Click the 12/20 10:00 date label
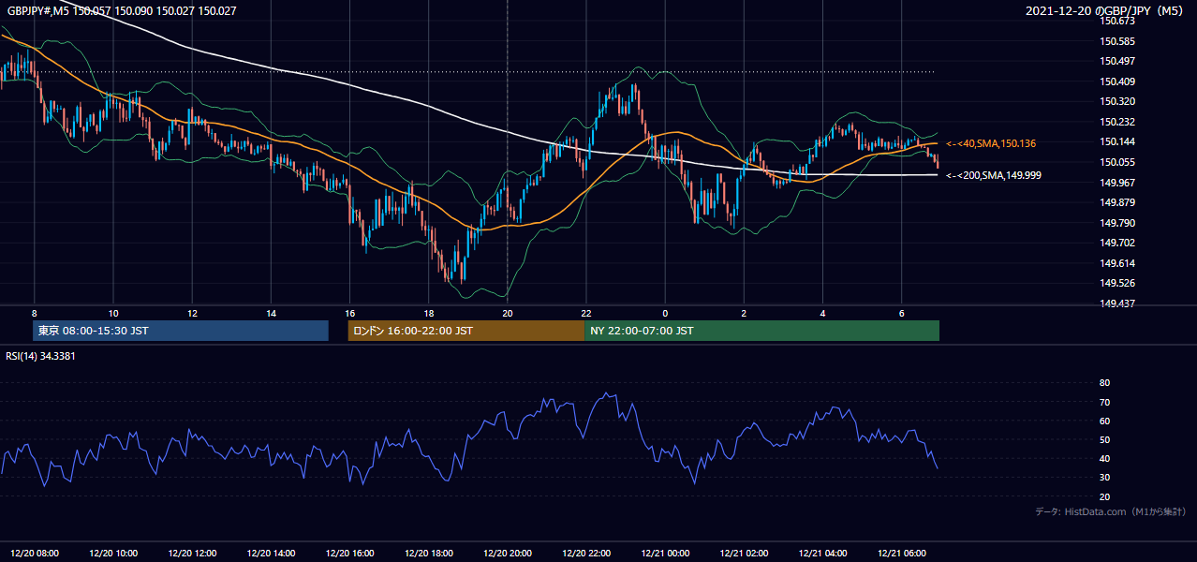The width and height of the screenshot is (1197, 562). (113, 554)
